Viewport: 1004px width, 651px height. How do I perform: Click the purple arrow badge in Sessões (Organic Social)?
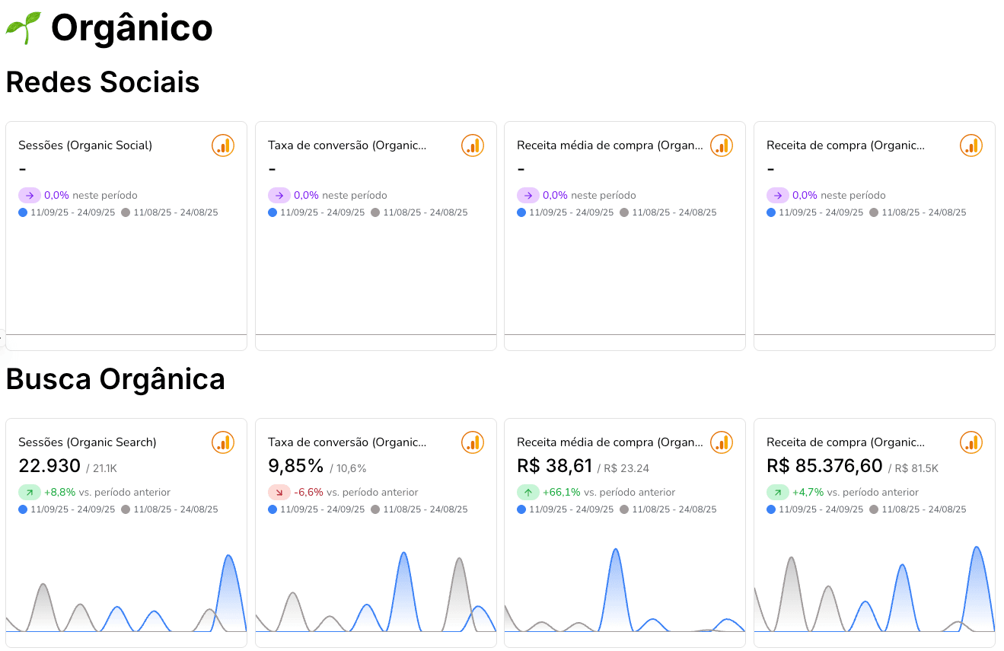click(30, 196)
